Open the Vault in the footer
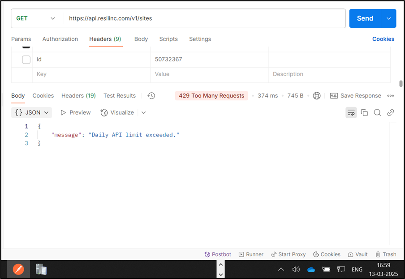 click(358, 254)
